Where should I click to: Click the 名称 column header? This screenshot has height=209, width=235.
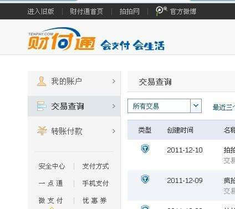[x=229, y=130]
